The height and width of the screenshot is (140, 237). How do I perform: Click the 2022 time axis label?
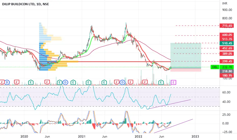click(x=138, y=136)
